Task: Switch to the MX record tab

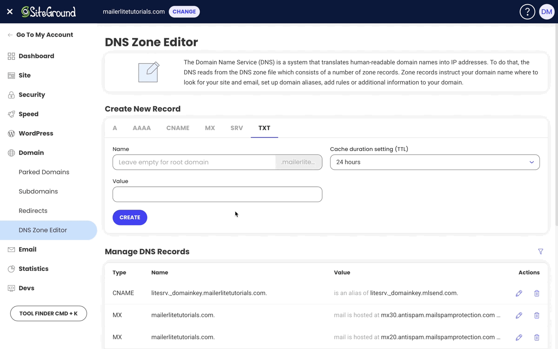Action: tap(210, 128)
